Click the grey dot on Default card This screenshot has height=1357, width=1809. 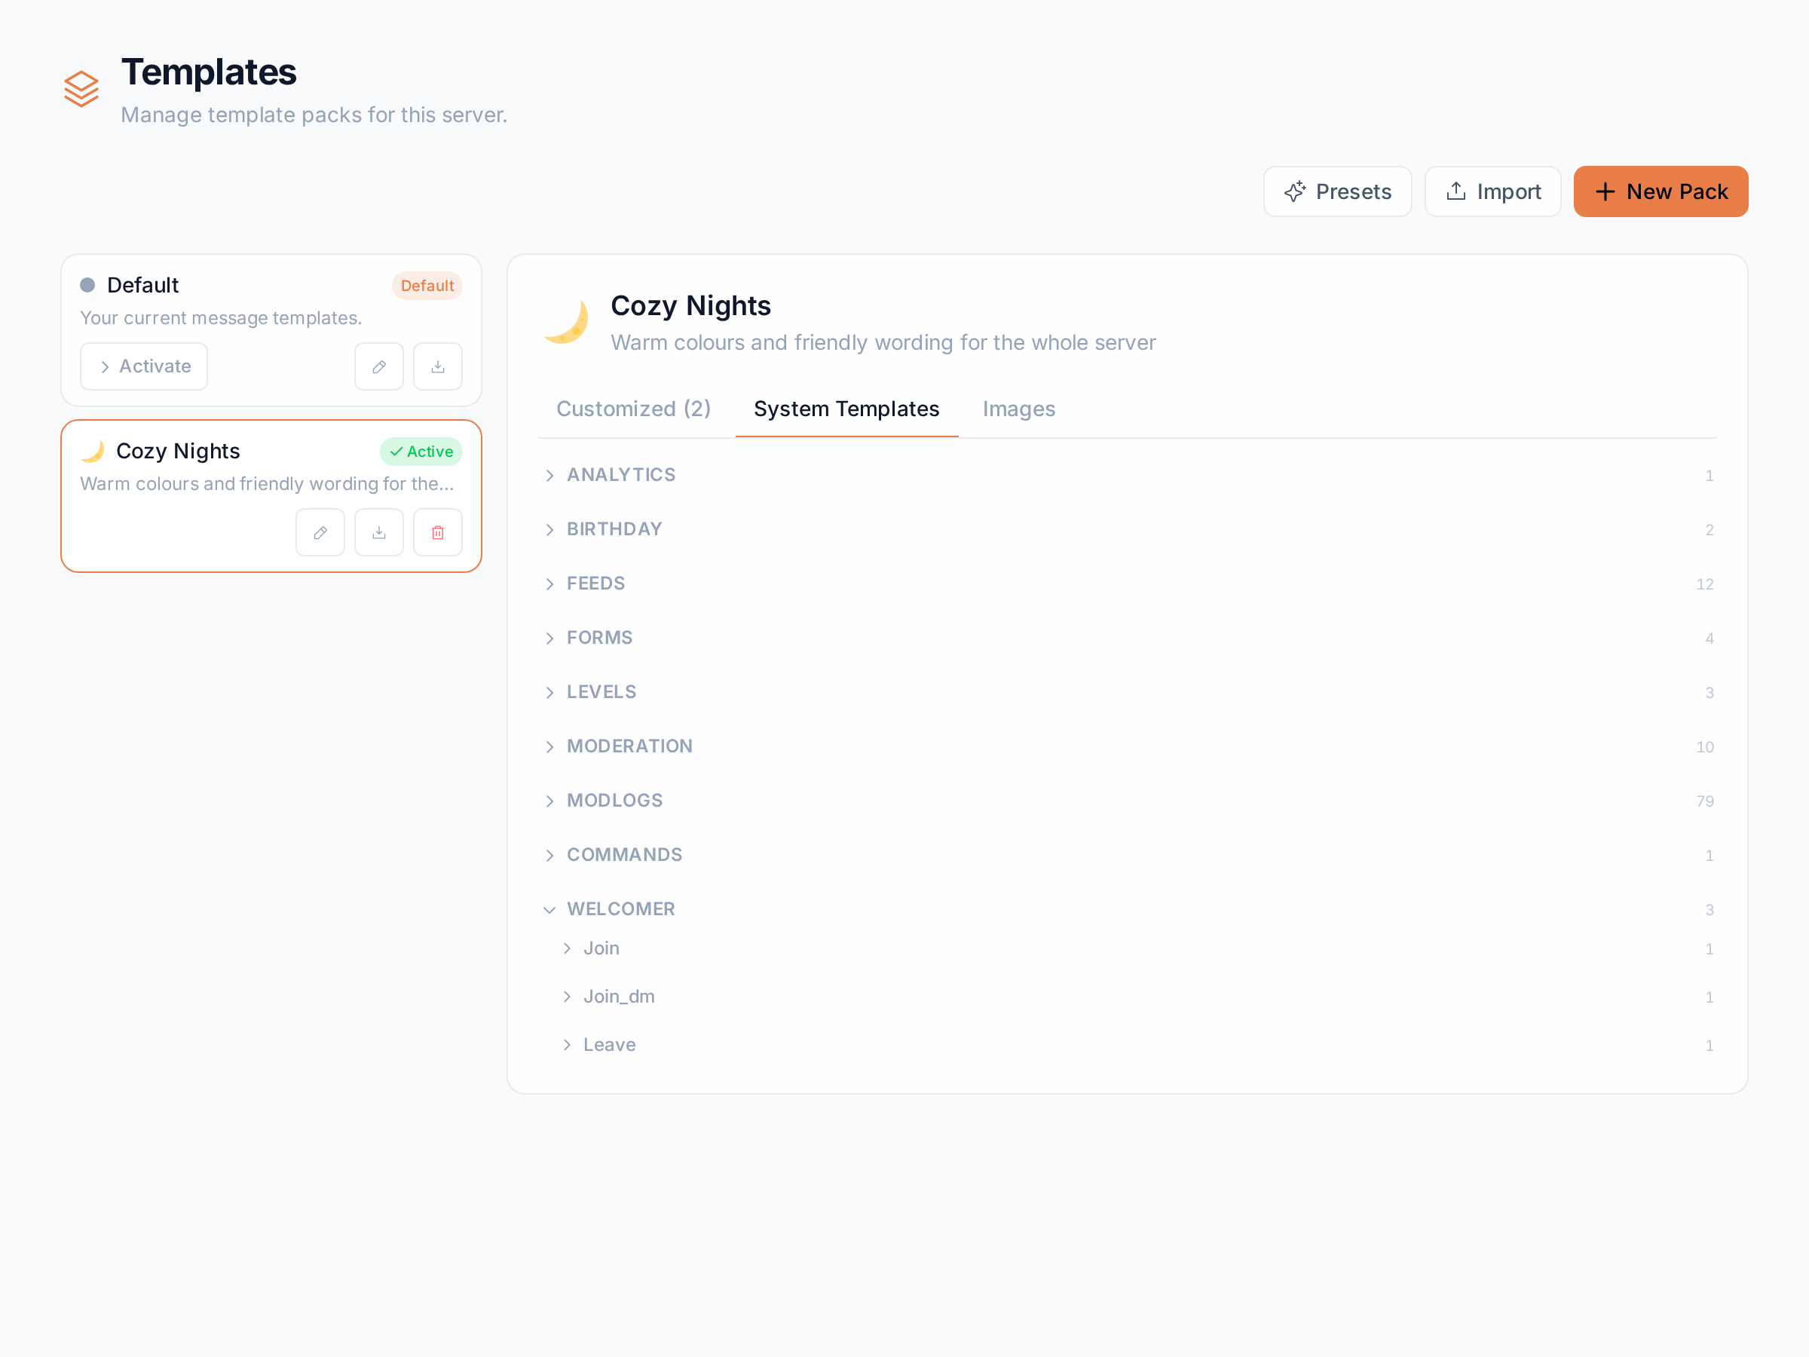point(87,285)
